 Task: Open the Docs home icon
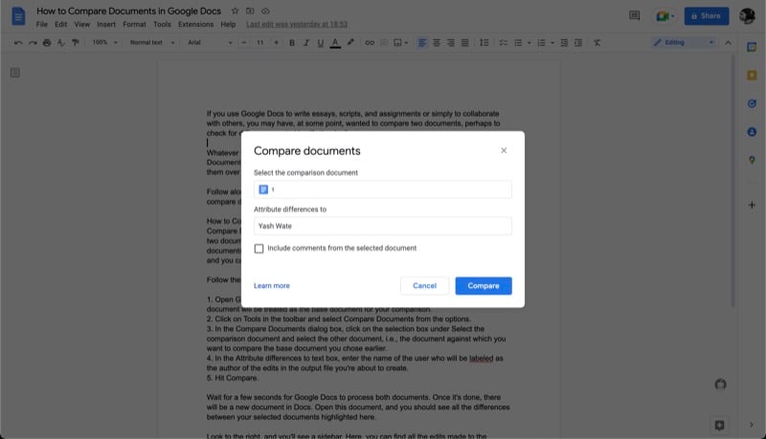[x=18, y=16]
